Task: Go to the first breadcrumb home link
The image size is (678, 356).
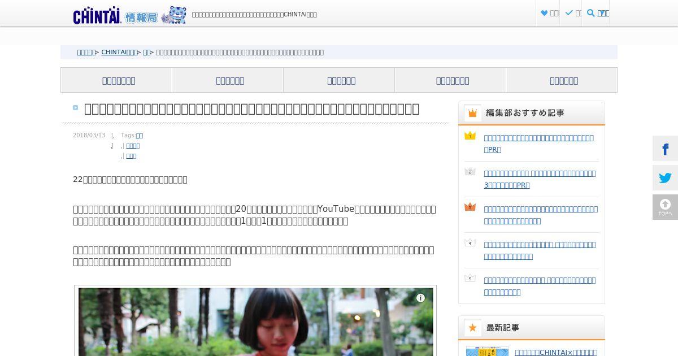Action: (x=85, y=52)
